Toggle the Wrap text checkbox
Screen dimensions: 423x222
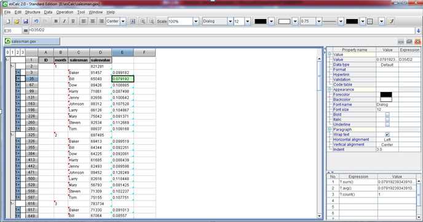[x=387, y=134]
